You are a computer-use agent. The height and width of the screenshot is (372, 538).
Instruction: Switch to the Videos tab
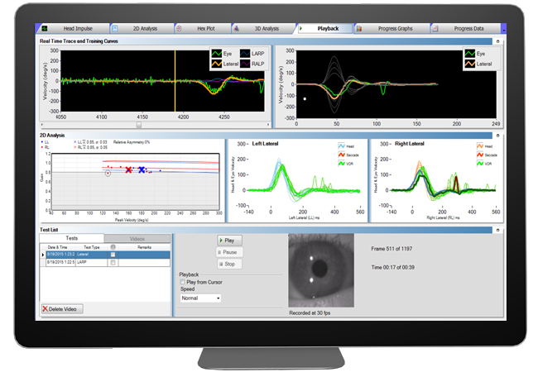point(137,238)
